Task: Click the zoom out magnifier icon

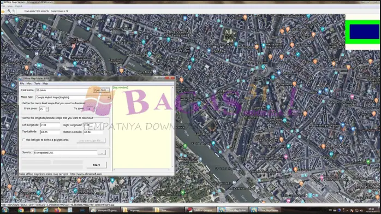Action: (x=14, y=11)
